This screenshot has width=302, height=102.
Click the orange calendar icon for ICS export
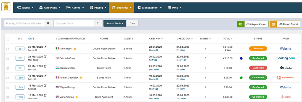pyautogui.click(x=273, y=24)
